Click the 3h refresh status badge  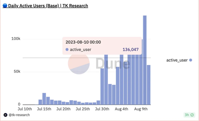coord(189,115)
